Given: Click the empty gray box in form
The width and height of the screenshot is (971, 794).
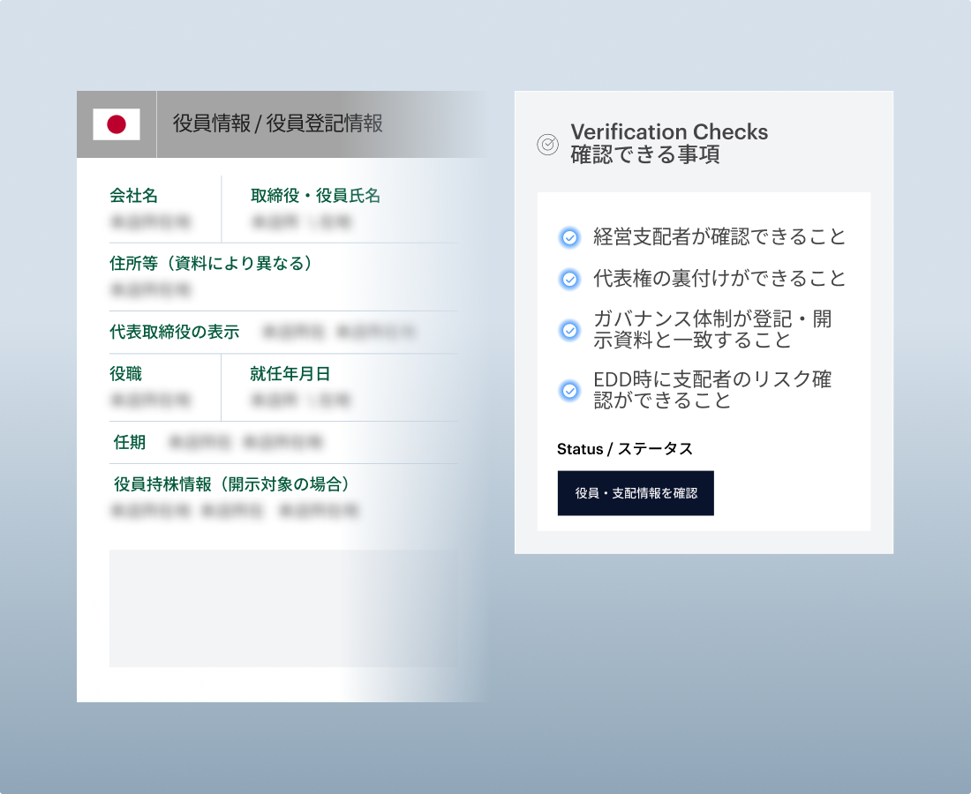Looking at the screenshot, I should pos(282,608).
